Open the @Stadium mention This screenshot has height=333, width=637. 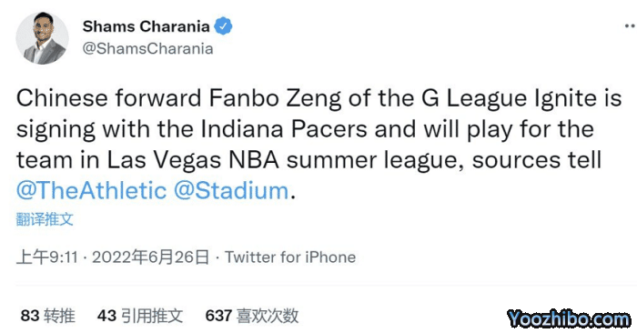click(x=231, y=190)
